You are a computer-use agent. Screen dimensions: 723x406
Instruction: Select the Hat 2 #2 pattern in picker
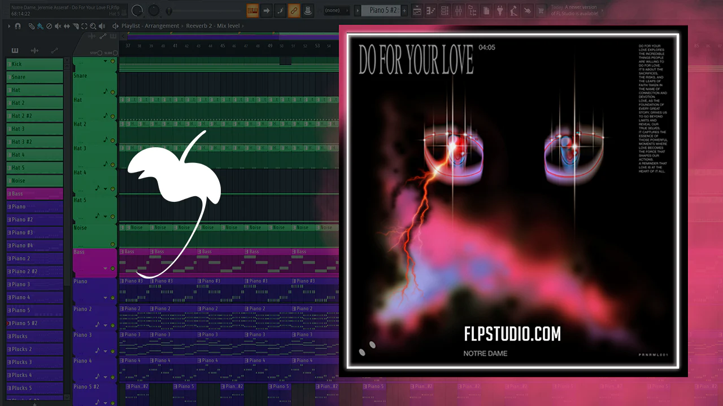(34, 116)
